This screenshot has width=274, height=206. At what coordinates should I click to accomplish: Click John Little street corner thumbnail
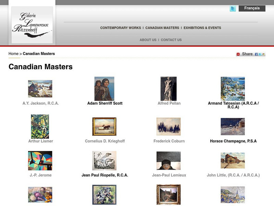(233, 160)
